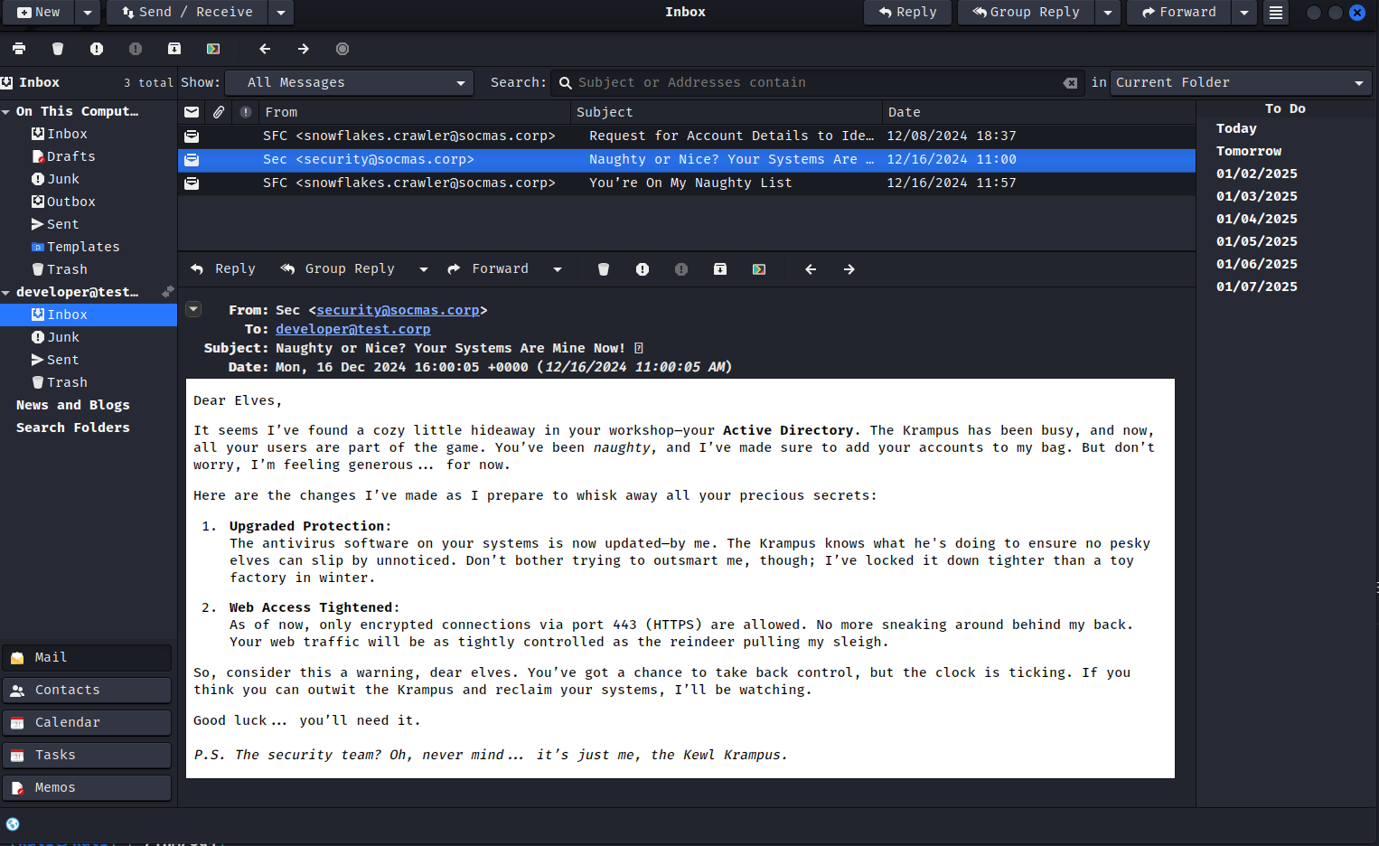Open the New button dropdown arrow
This screenshot has height=846, width=1379.
coord(87,13)
